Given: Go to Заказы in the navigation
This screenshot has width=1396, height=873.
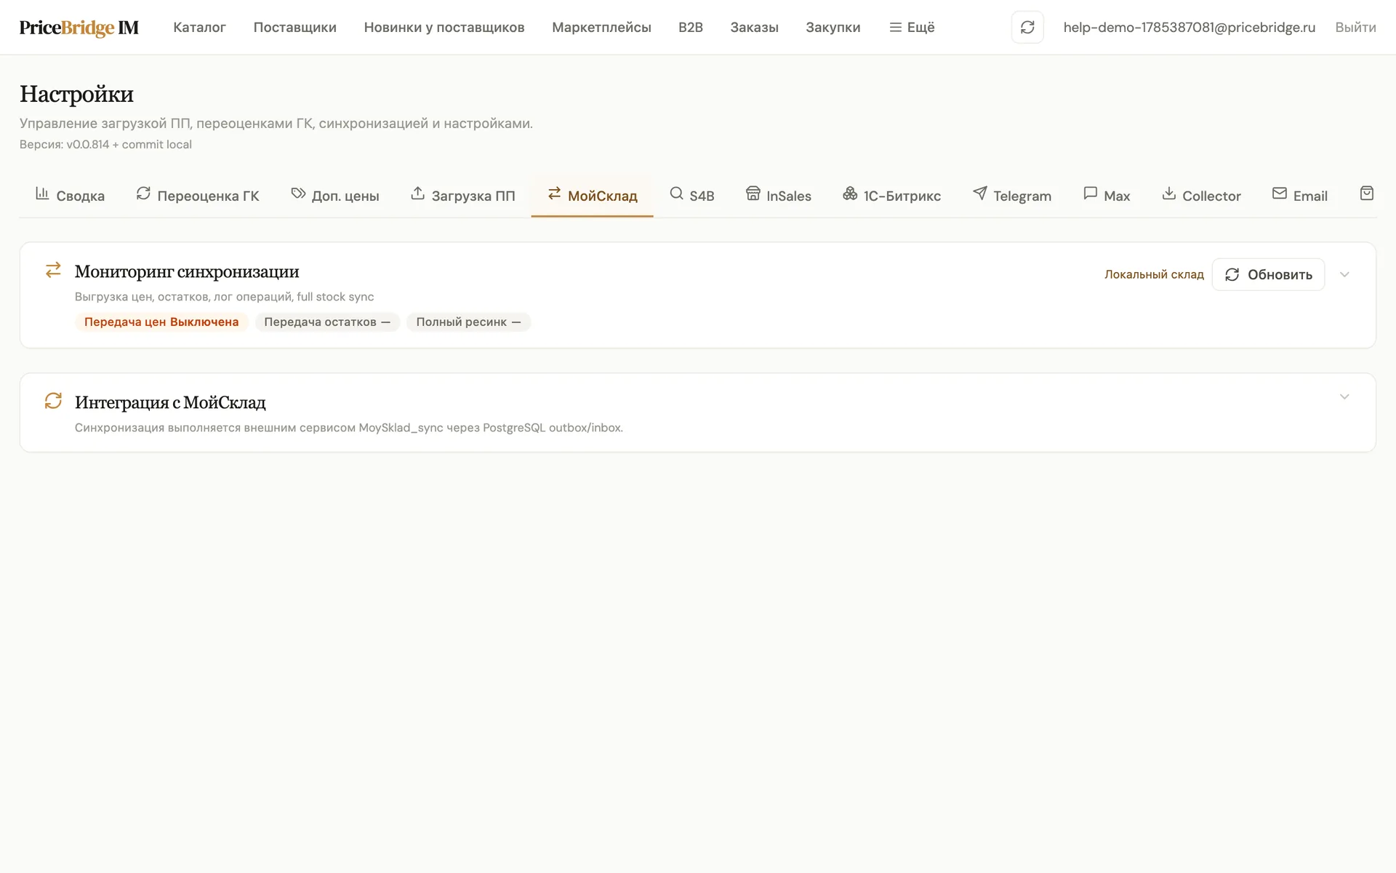Looking at the screenshot, I should [754, 27].
